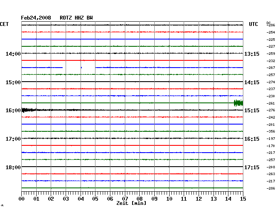Screen dimensions: 277x210
Task: Click the 09 minute axis tick label
Action: click(x=154, y=199)
